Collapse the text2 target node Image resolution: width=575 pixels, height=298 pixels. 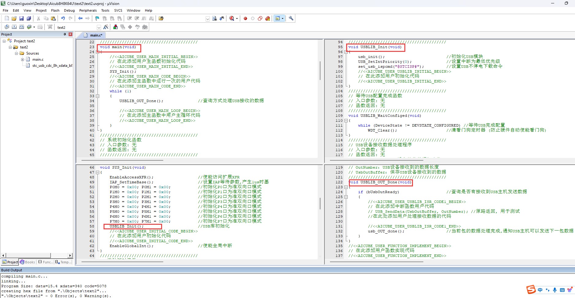click(x=10, y=47)
